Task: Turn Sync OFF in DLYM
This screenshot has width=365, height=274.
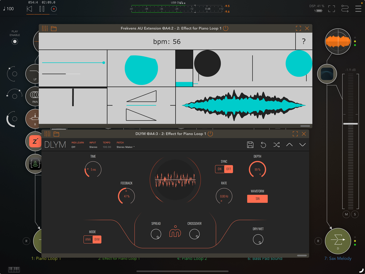Action: [229, 169]
